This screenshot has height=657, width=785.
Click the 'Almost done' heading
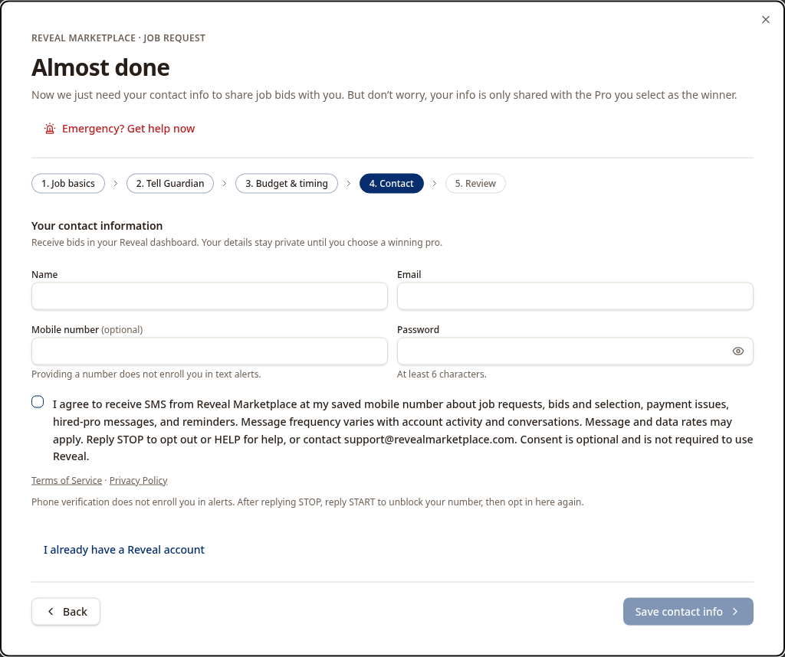tap(100, 67)
